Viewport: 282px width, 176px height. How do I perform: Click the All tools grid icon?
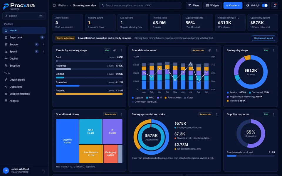tap(6, 101)
